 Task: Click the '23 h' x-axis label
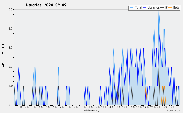[174, 107]
